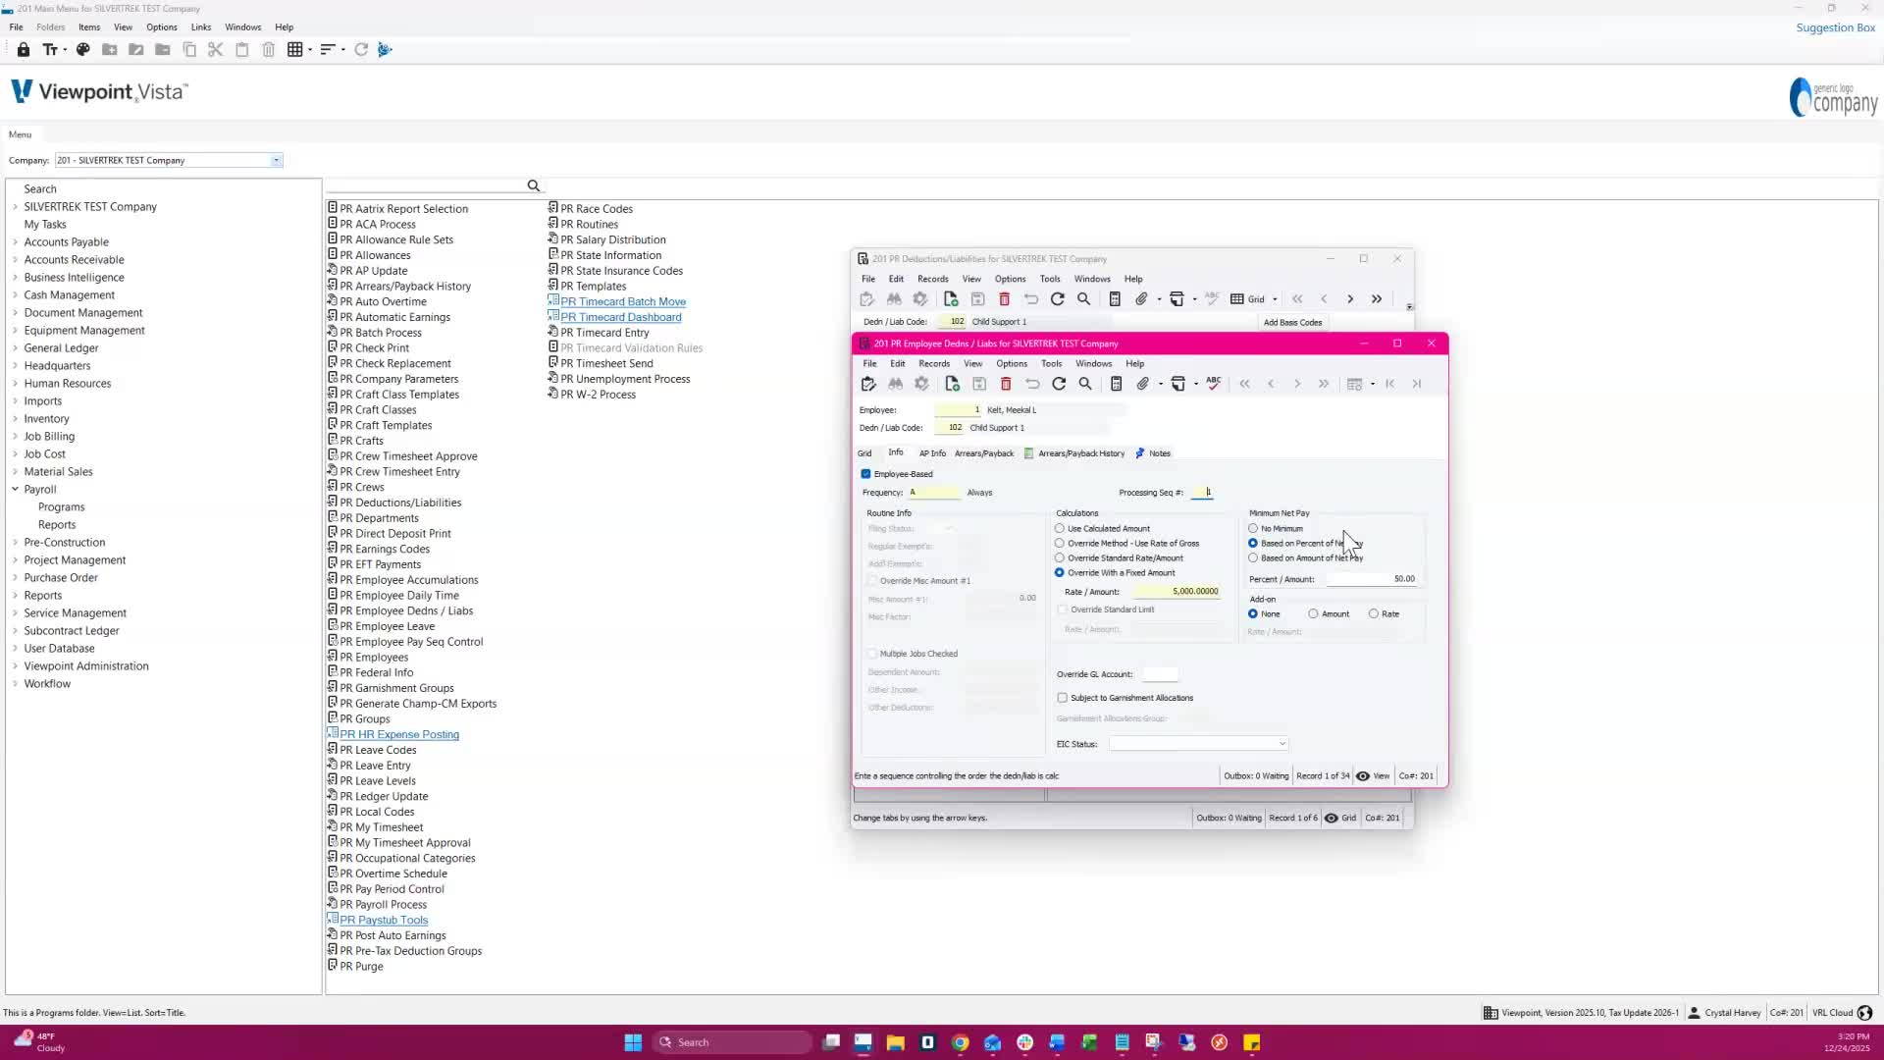Switch to the Arrears/Payback tab

coord(983,453)
